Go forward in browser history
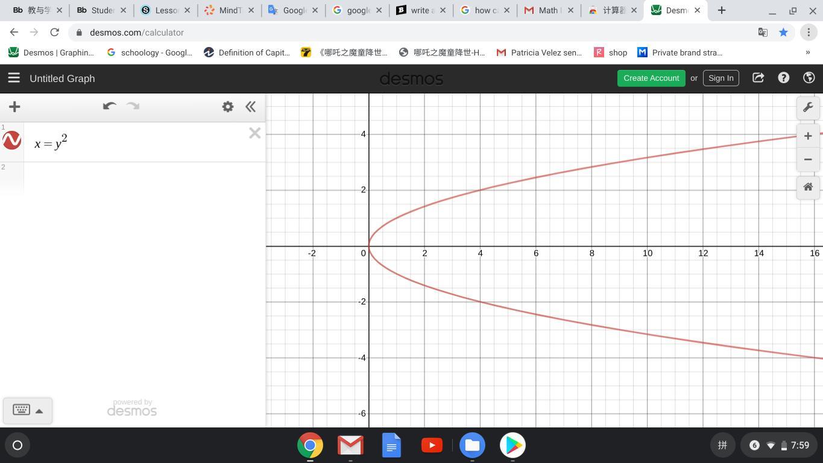The image size is (823, 463). coord(34,33)
